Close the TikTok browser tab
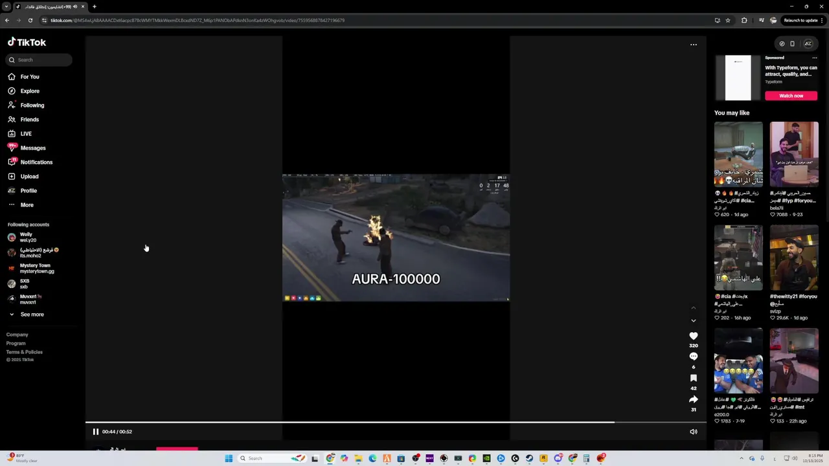 (83, 6)
